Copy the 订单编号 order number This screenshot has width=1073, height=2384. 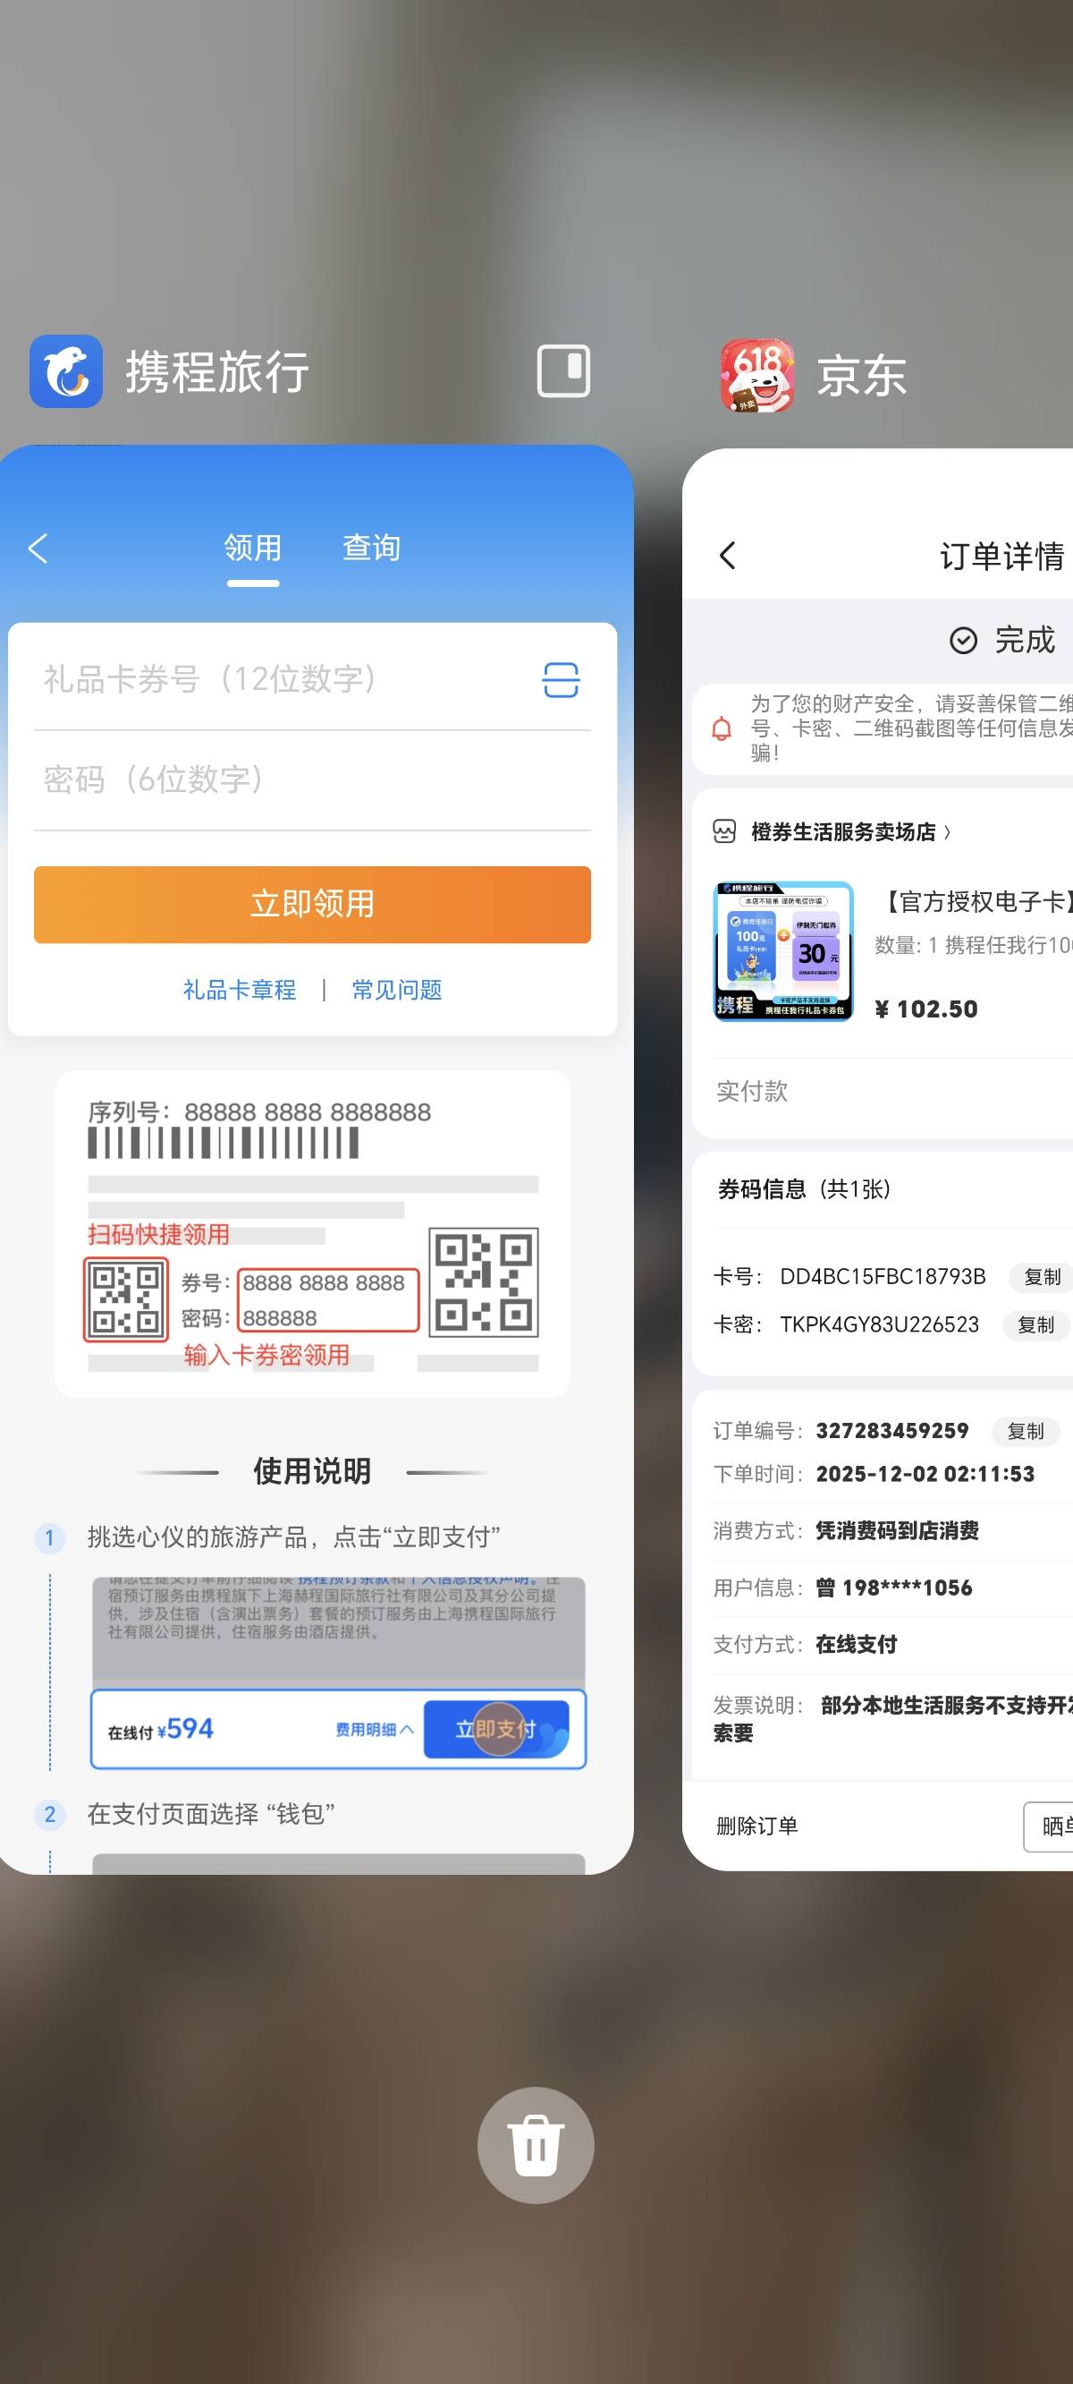point(1025,1432)
